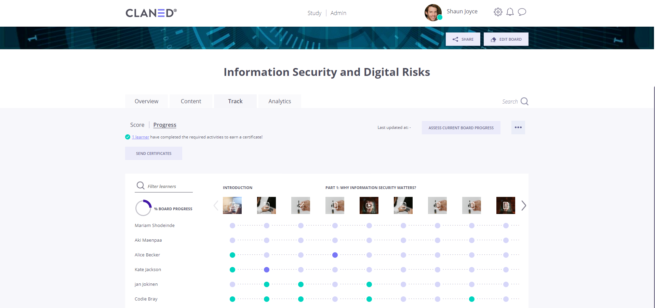Click the Claned logo

[151, 13]
